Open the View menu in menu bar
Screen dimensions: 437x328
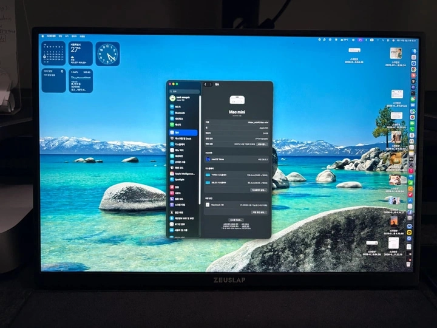coord(67,36)
